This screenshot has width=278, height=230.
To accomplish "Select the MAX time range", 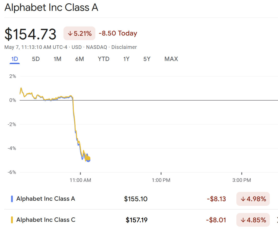I will point(171,59).
